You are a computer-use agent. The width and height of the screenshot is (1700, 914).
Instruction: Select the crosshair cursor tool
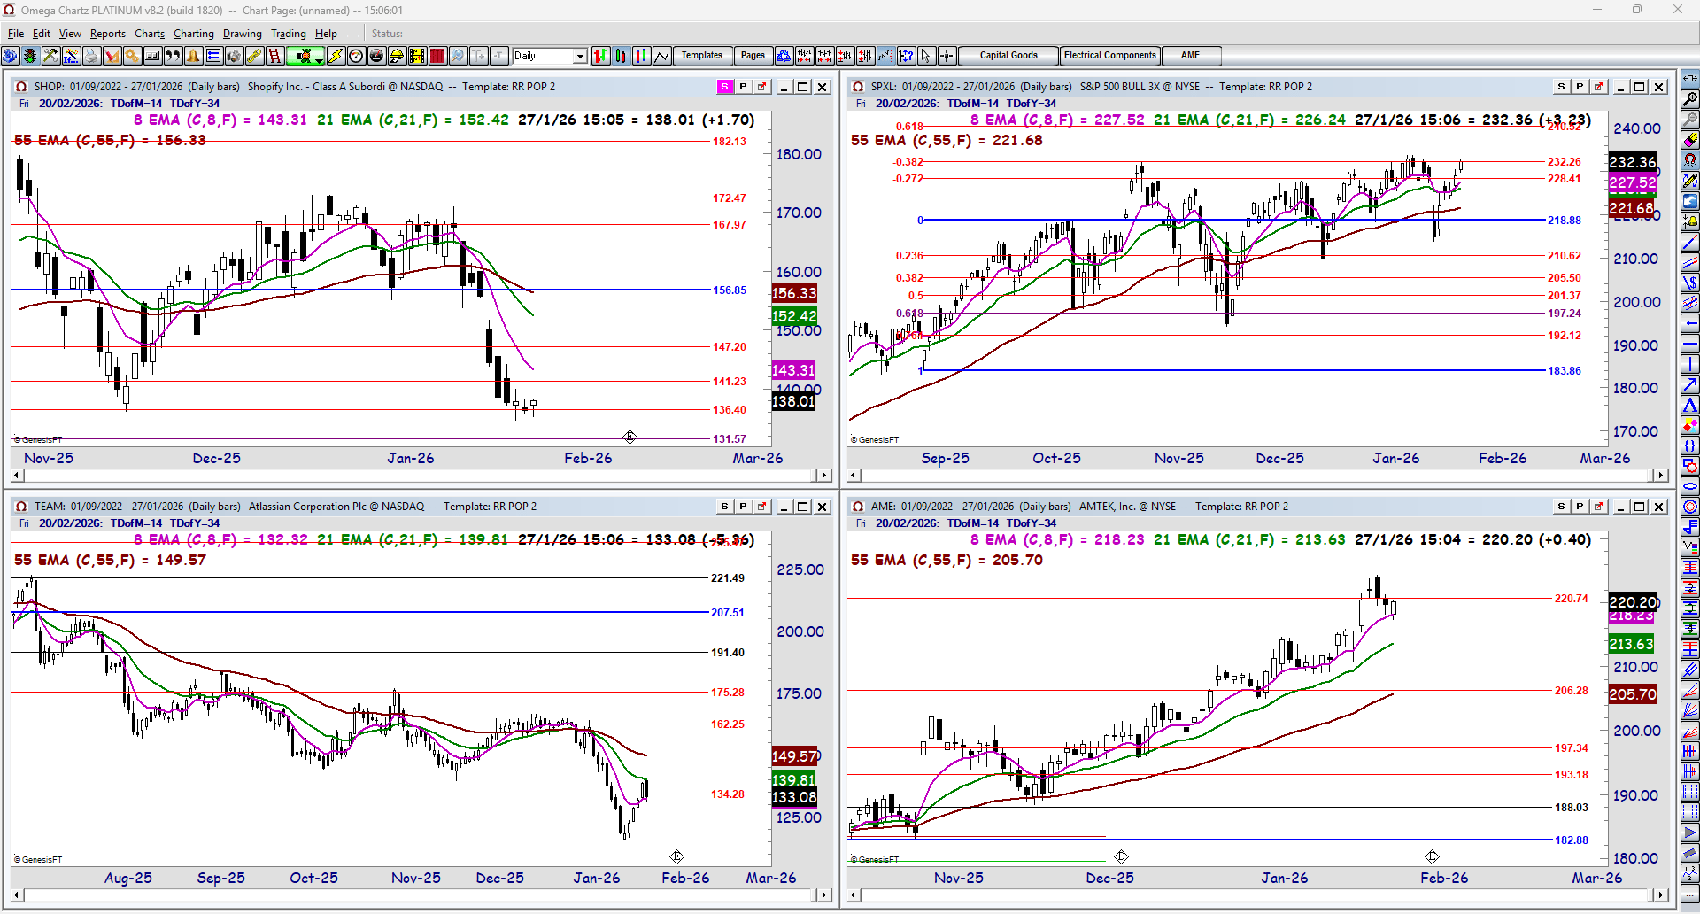pyautogui.click(x=947, y=56)
